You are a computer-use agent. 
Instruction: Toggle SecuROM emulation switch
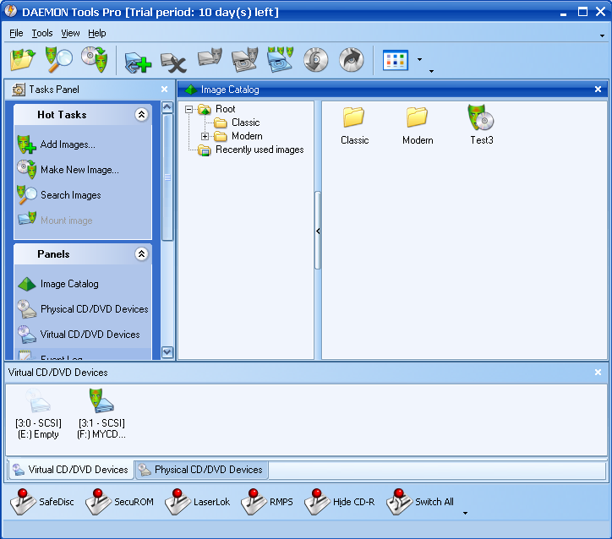tap(119, 502)
